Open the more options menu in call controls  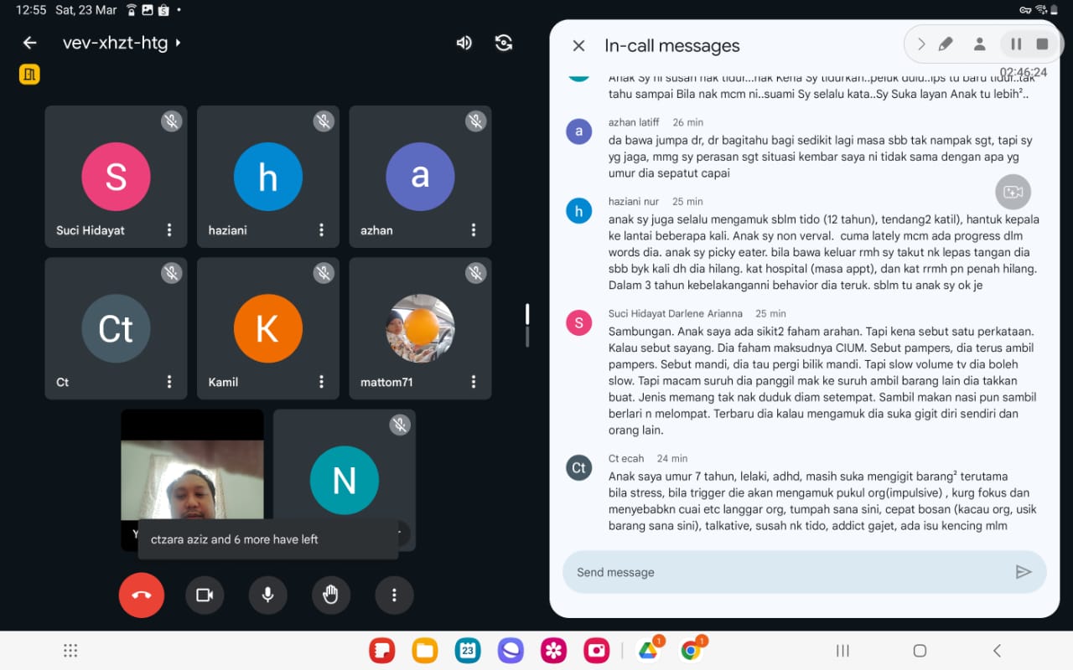[394, 595]
